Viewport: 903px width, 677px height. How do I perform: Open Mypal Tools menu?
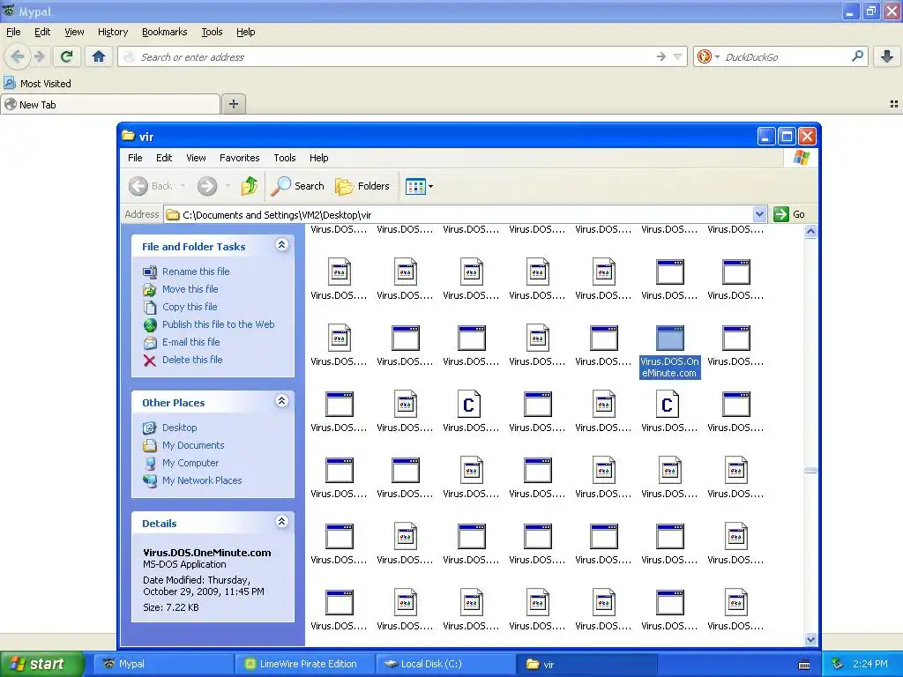pos(212,32)
